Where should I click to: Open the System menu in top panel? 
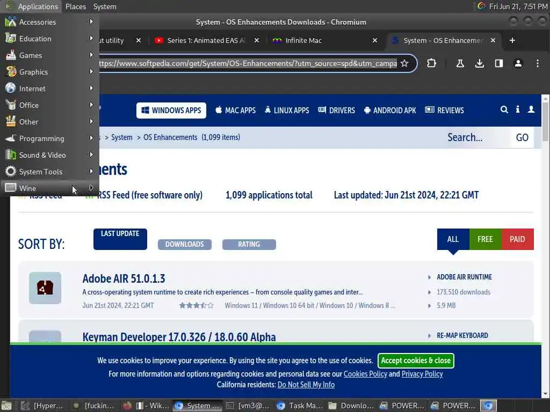coord(105,6)
